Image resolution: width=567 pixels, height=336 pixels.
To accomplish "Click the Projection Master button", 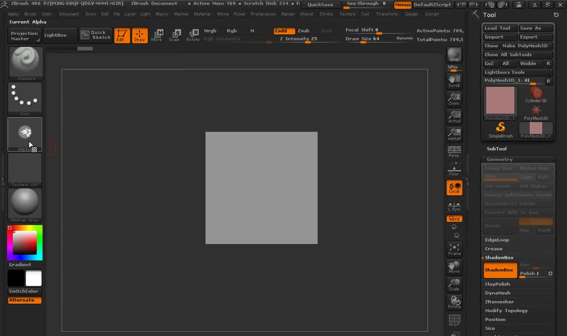I will (x=25, y=36).
